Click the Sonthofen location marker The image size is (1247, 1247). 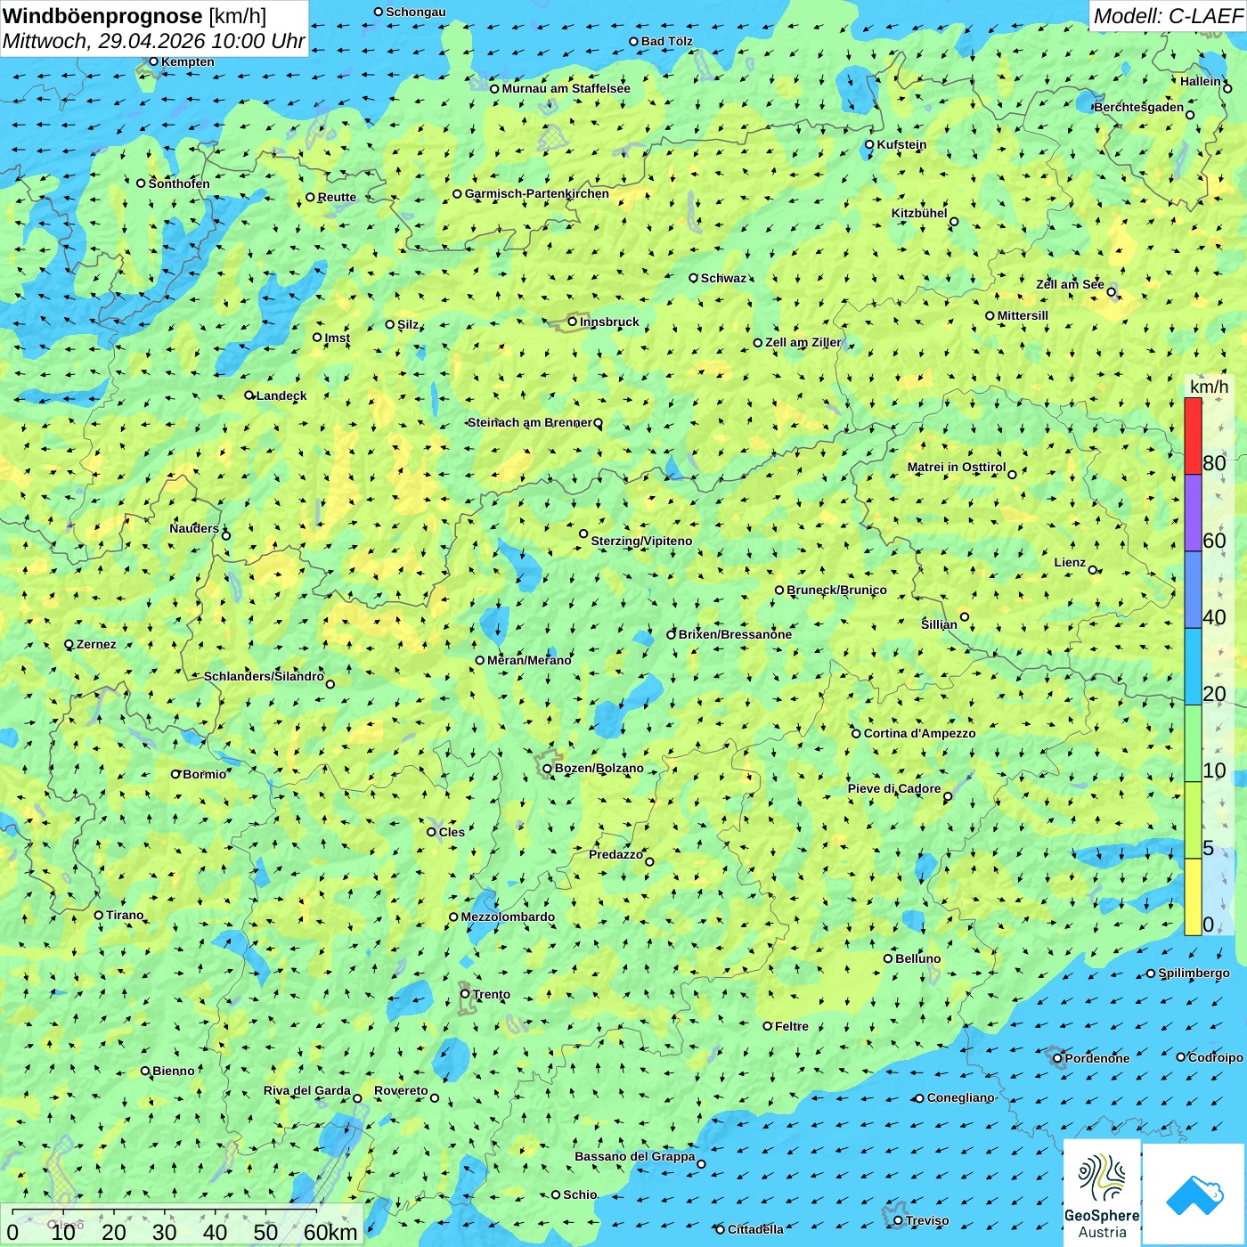coord(140,183)
